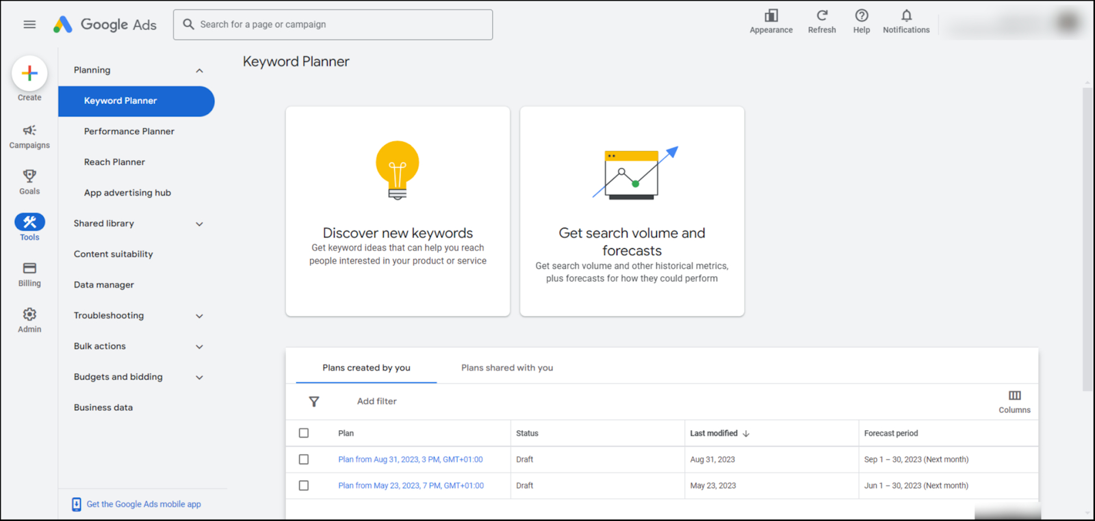The image size is (1095, 521).
Task: Open Business data
Action: click(103, 408)
